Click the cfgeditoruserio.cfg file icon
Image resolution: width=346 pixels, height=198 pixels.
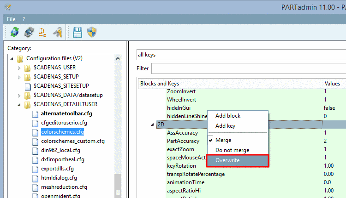(x=35, y=123)
